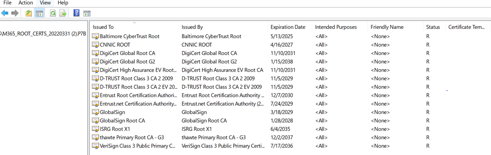Click the Refresh toolbar icon

(x=53, y=13)
